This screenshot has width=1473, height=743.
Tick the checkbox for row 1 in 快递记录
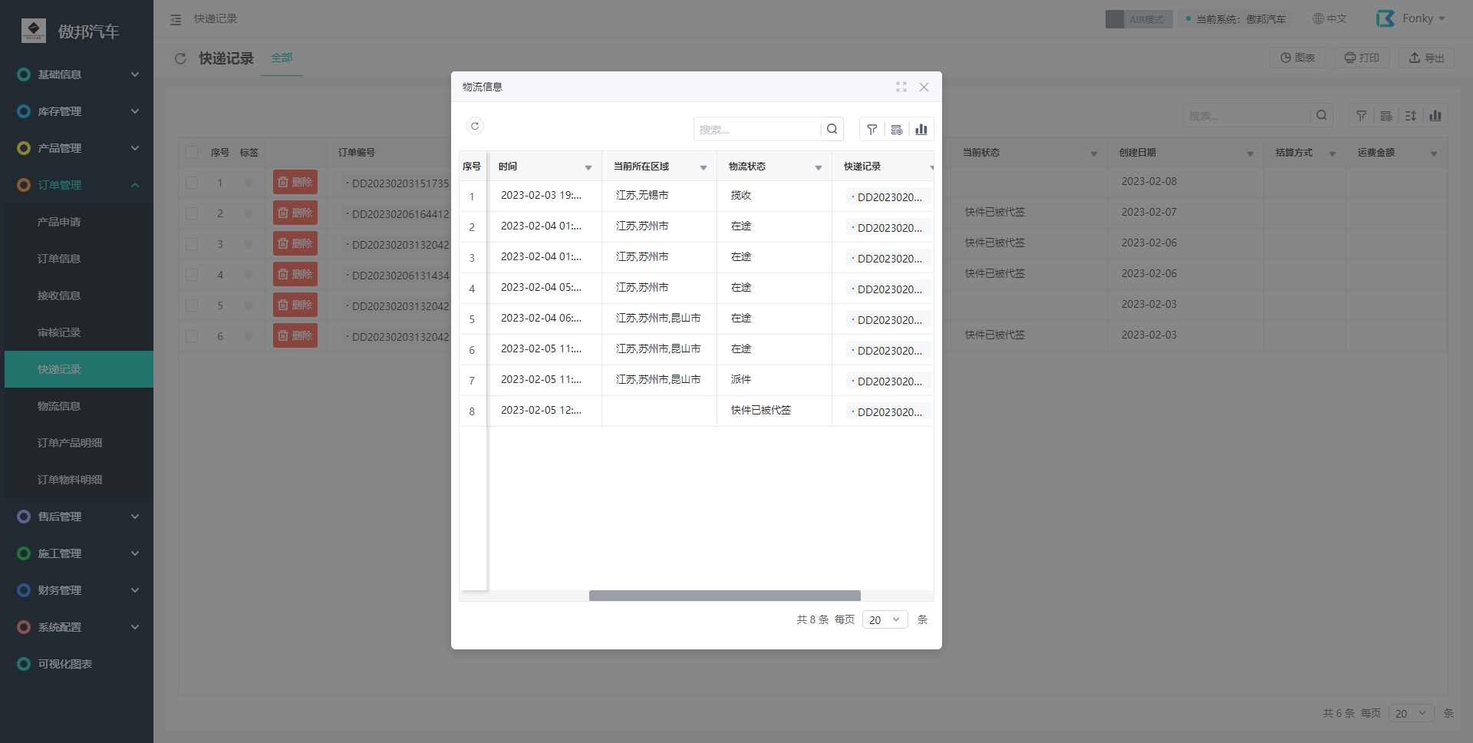coord(192,183)
